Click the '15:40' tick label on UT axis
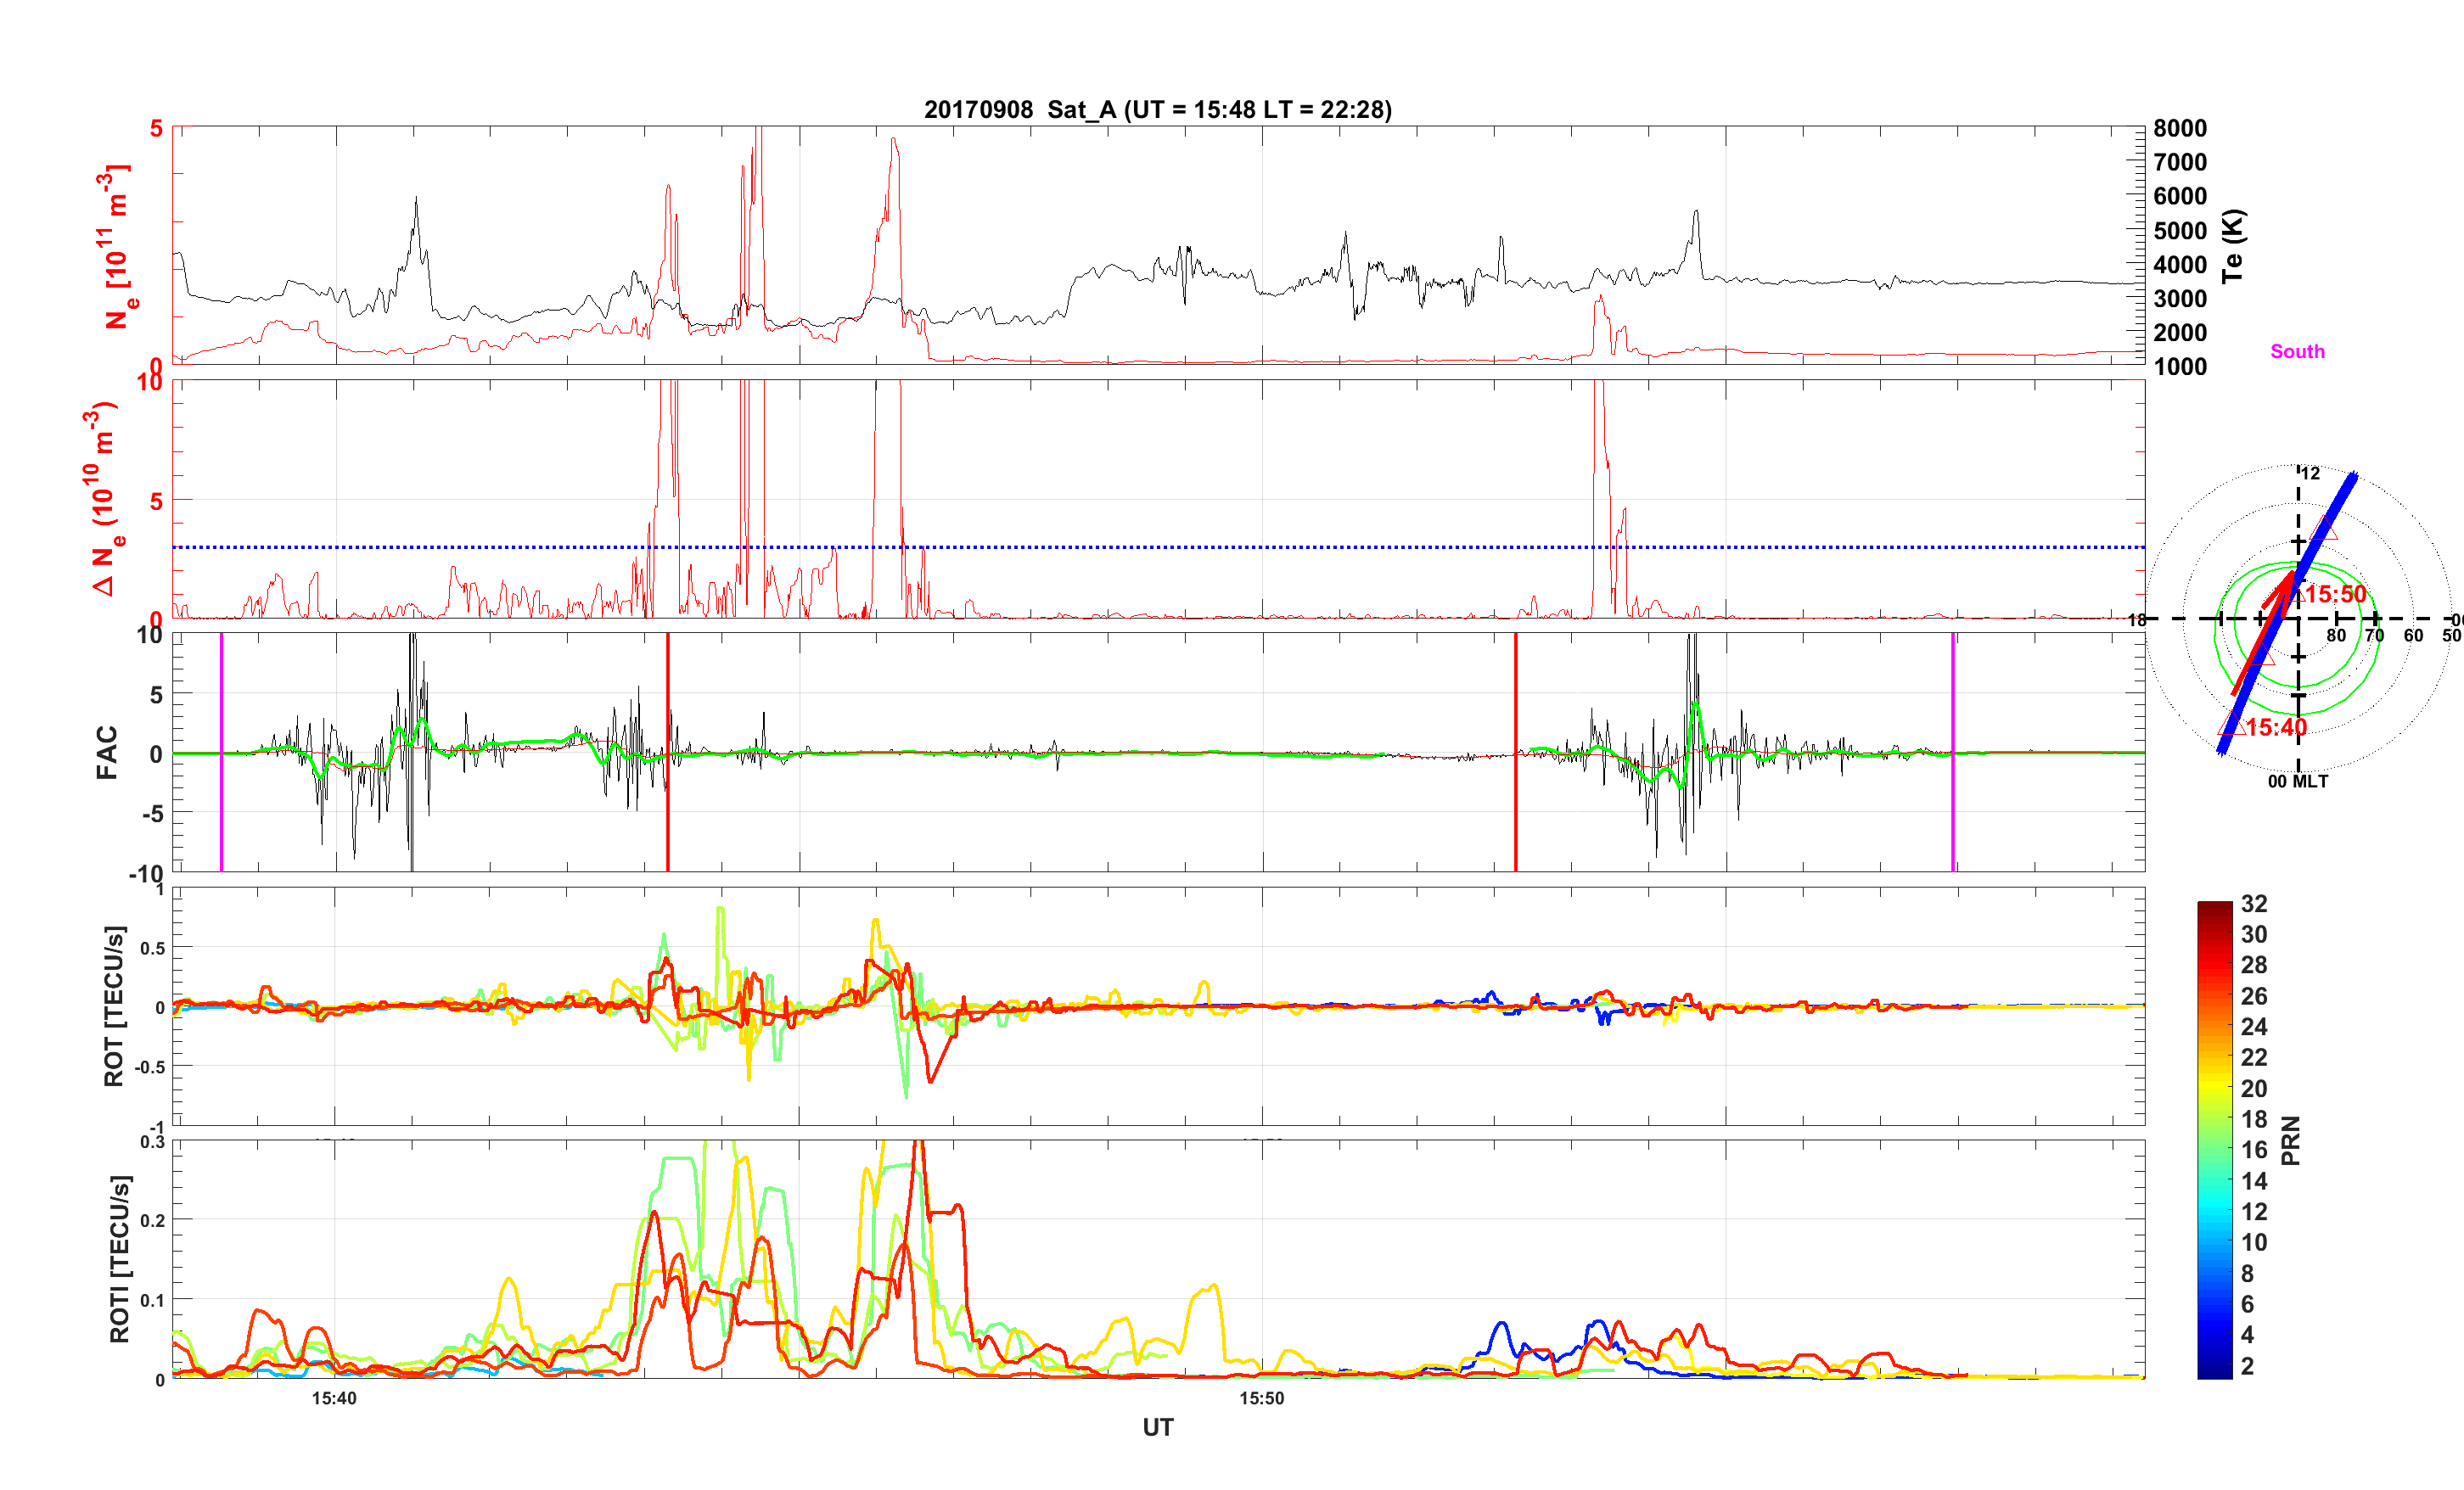Image resolution: width=2464 pixels, height=1490 pixels. pos(334,1398)
